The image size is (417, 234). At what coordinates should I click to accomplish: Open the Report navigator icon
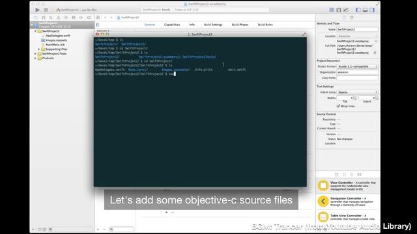[x=89, y=18]
